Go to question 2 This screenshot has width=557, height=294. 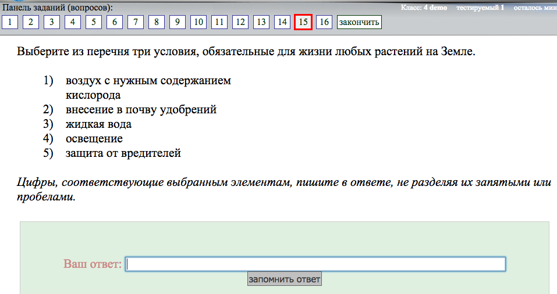(31, 22)
